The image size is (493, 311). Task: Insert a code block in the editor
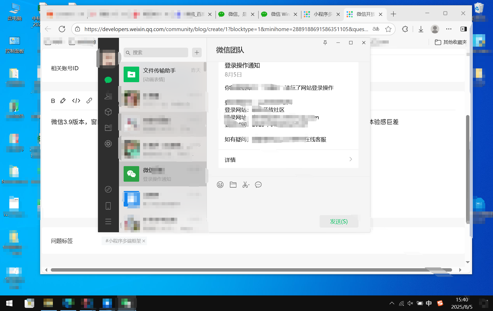point(76,101)
